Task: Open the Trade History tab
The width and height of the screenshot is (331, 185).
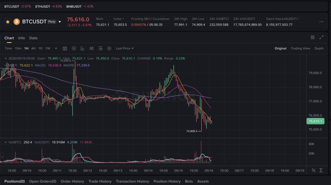Action: [x=100, y=181]
